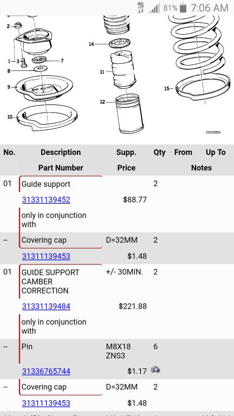Click part 12 in the diagram
This screenshot has height=416, width=234.
pyautogui.click(x=129, y=114)
